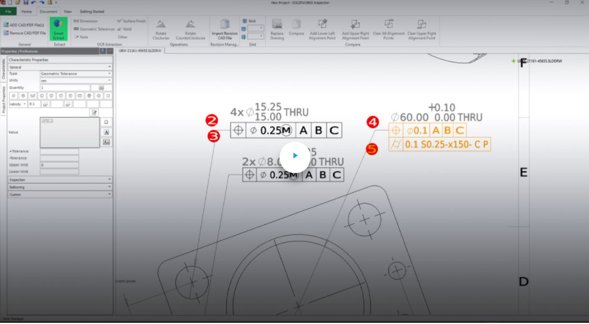Click Import Revision CAD File
Viewport: 589px width, 324px height.
tap(225, 29)
